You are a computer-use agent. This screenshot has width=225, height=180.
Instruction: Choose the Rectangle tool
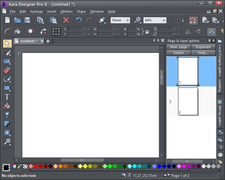[7, 88]
